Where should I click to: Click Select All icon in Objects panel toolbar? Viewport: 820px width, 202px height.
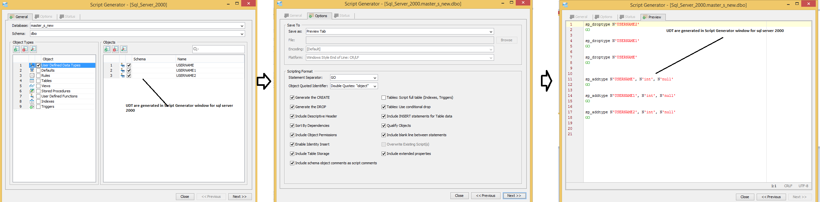[x=107, y=49]
